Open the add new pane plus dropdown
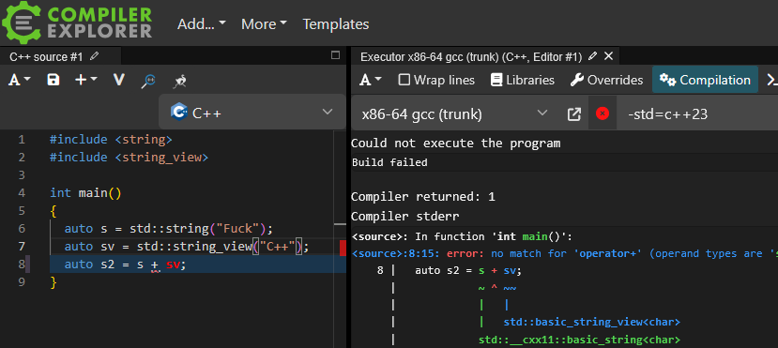 click(x=85, y=80)
